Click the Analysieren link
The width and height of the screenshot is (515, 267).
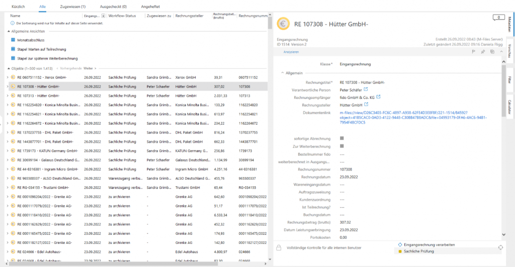(x=291, y=52)
